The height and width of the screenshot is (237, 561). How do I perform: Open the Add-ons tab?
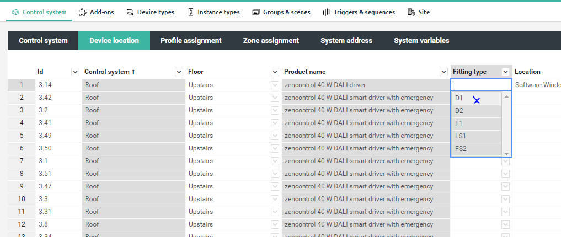pyautogui.click(x=96, y=12)
